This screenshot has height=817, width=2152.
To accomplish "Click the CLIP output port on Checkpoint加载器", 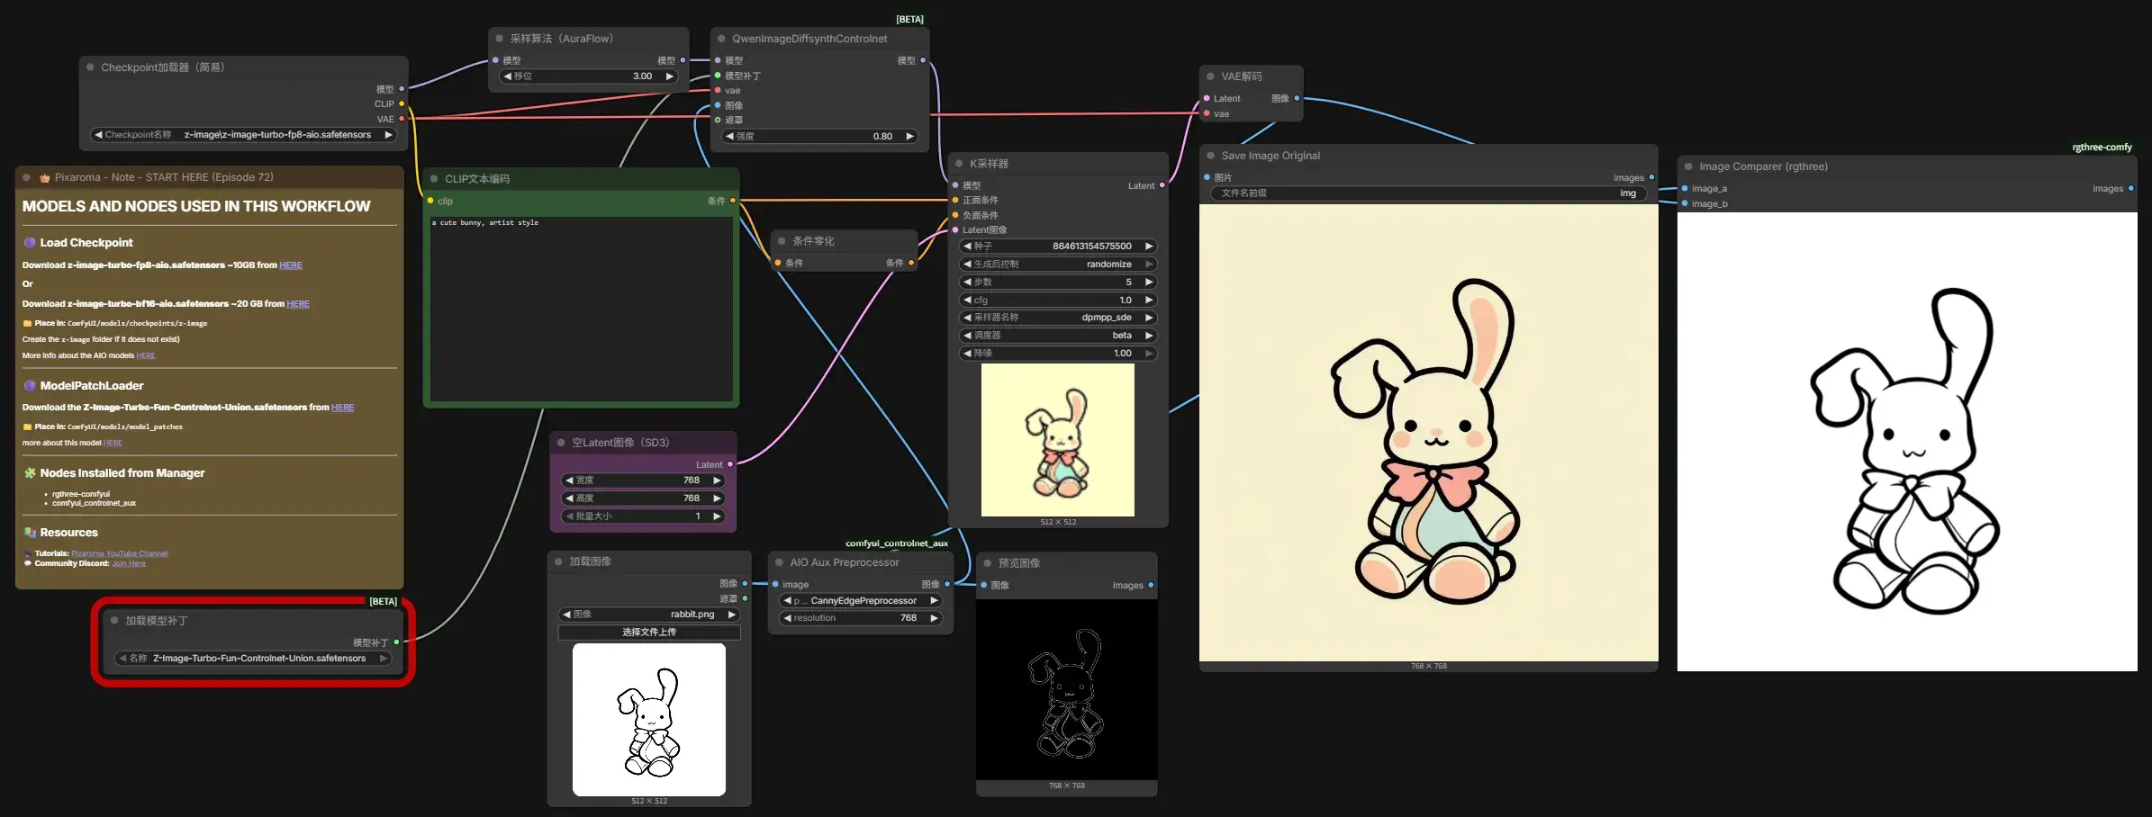I will coord(402,104).
